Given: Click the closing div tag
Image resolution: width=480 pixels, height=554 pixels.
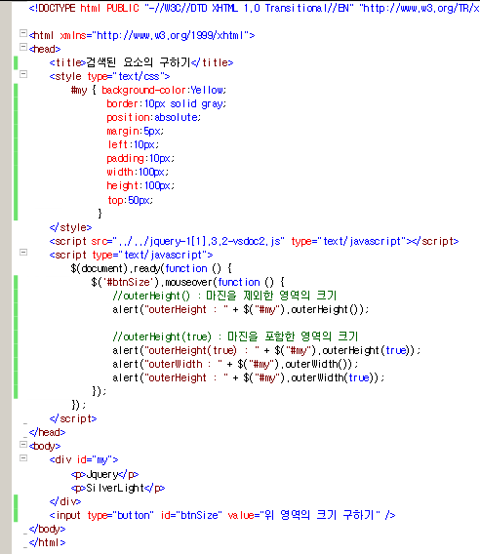Looking at the screenshot, I should pyautogui.click(x=65, y=501).
